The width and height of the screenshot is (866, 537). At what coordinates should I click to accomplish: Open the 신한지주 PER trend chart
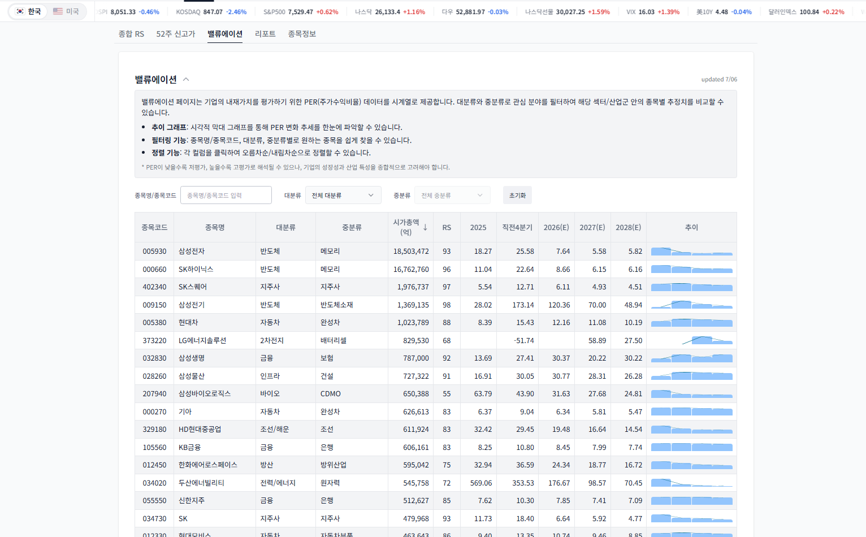[691, 501]
